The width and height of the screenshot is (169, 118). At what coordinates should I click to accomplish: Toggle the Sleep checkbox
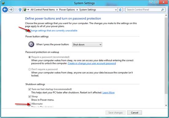tap(29, 96)
